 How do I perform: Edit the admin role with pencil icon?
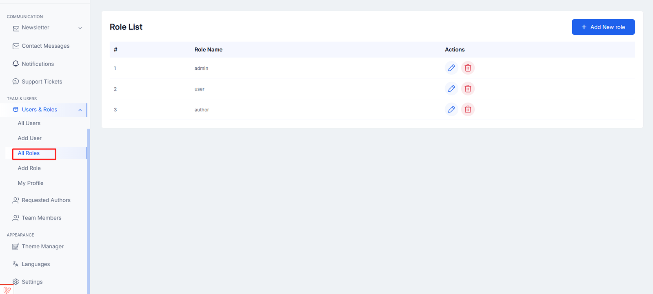pyautogui.click(x=451, y=68)
